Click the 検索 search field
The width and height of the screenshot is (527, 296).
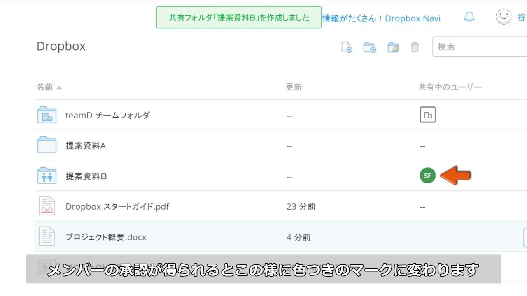[480, 46]
